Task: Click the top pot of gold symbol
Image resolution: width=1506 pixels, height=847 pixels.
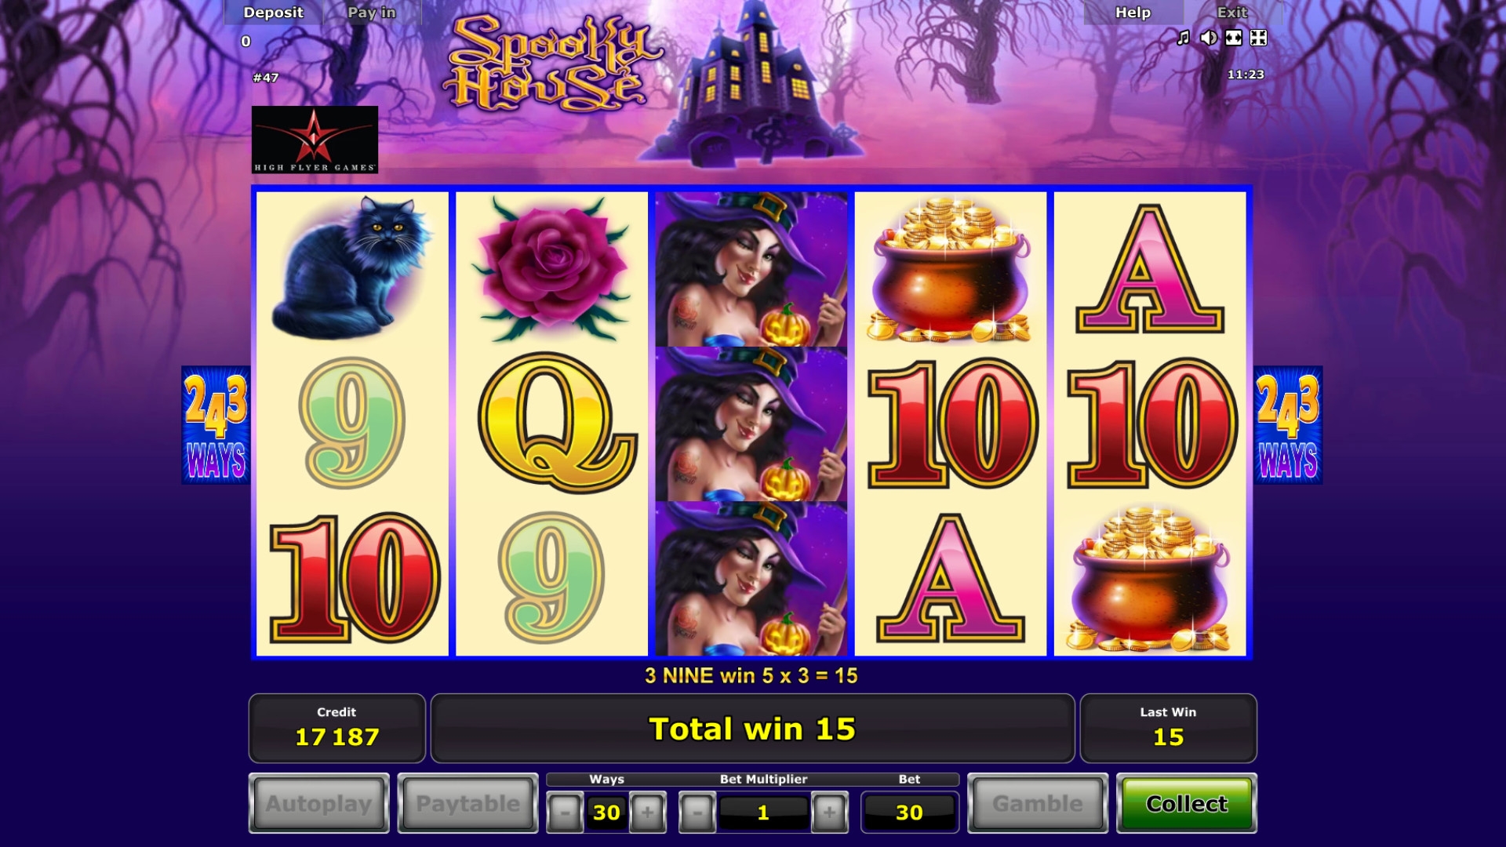Action: tap(950, 270)
